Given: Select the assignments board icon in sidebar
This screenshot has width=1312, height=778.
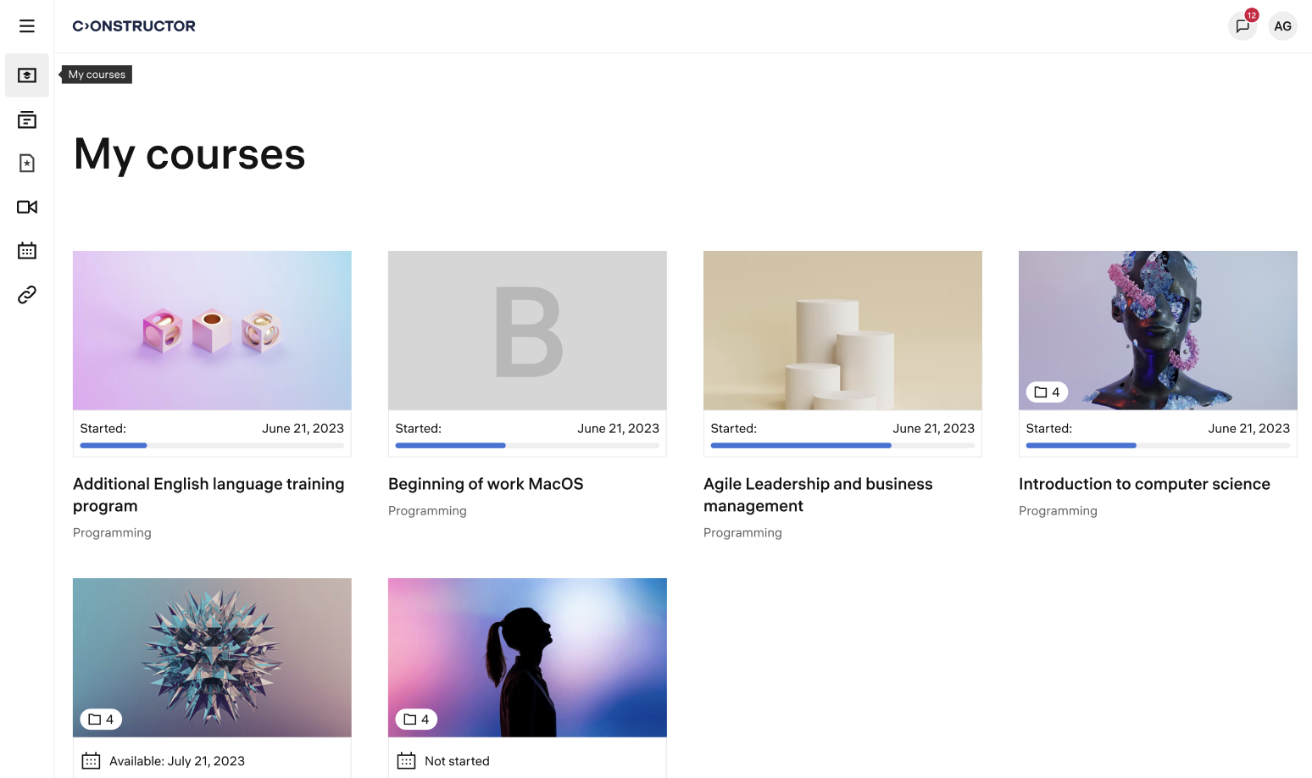Looking at the screenshot, I should tap(26, 119).
